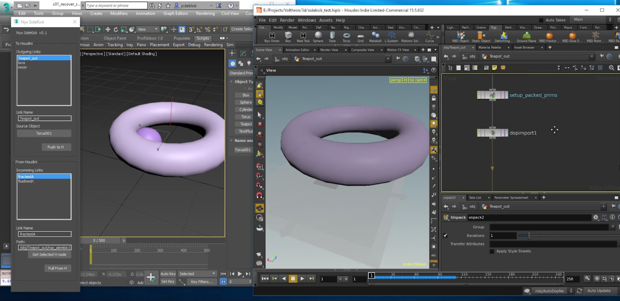This screenshot has width=620, height=301.
Task: Toggle the Iterations checkbox
Action: pos(446,236)
